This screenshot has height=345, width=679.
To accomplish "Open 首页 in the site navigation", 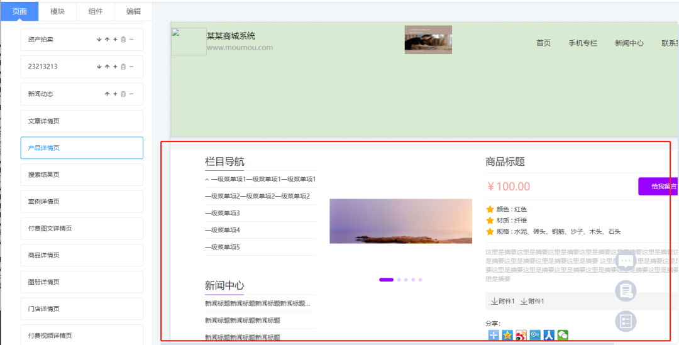I will 543,43.
